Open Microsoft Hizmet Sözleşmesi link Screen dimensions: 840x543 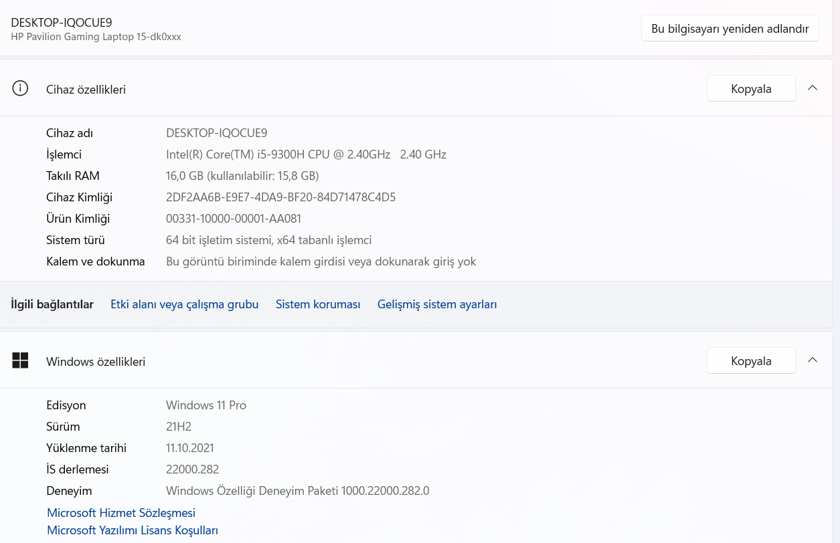coord(121,513)
